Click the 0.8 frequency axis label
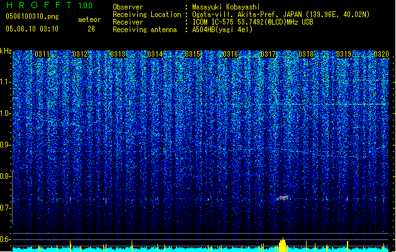The height and width of the screenshot is (252, 396). click(5, 176)
